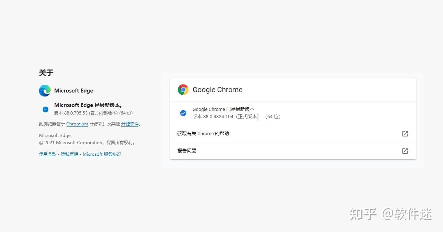This screenshot has height=232, width=443.
Task: Click the 隐私声明 link
Action: tap(69, 154)
